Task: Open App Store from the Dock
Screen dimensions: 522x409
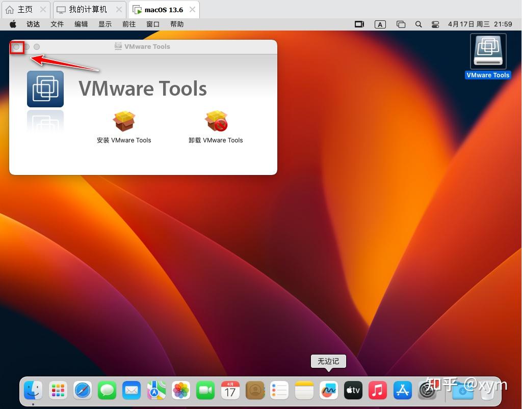Action: click(x=403, y=390)
